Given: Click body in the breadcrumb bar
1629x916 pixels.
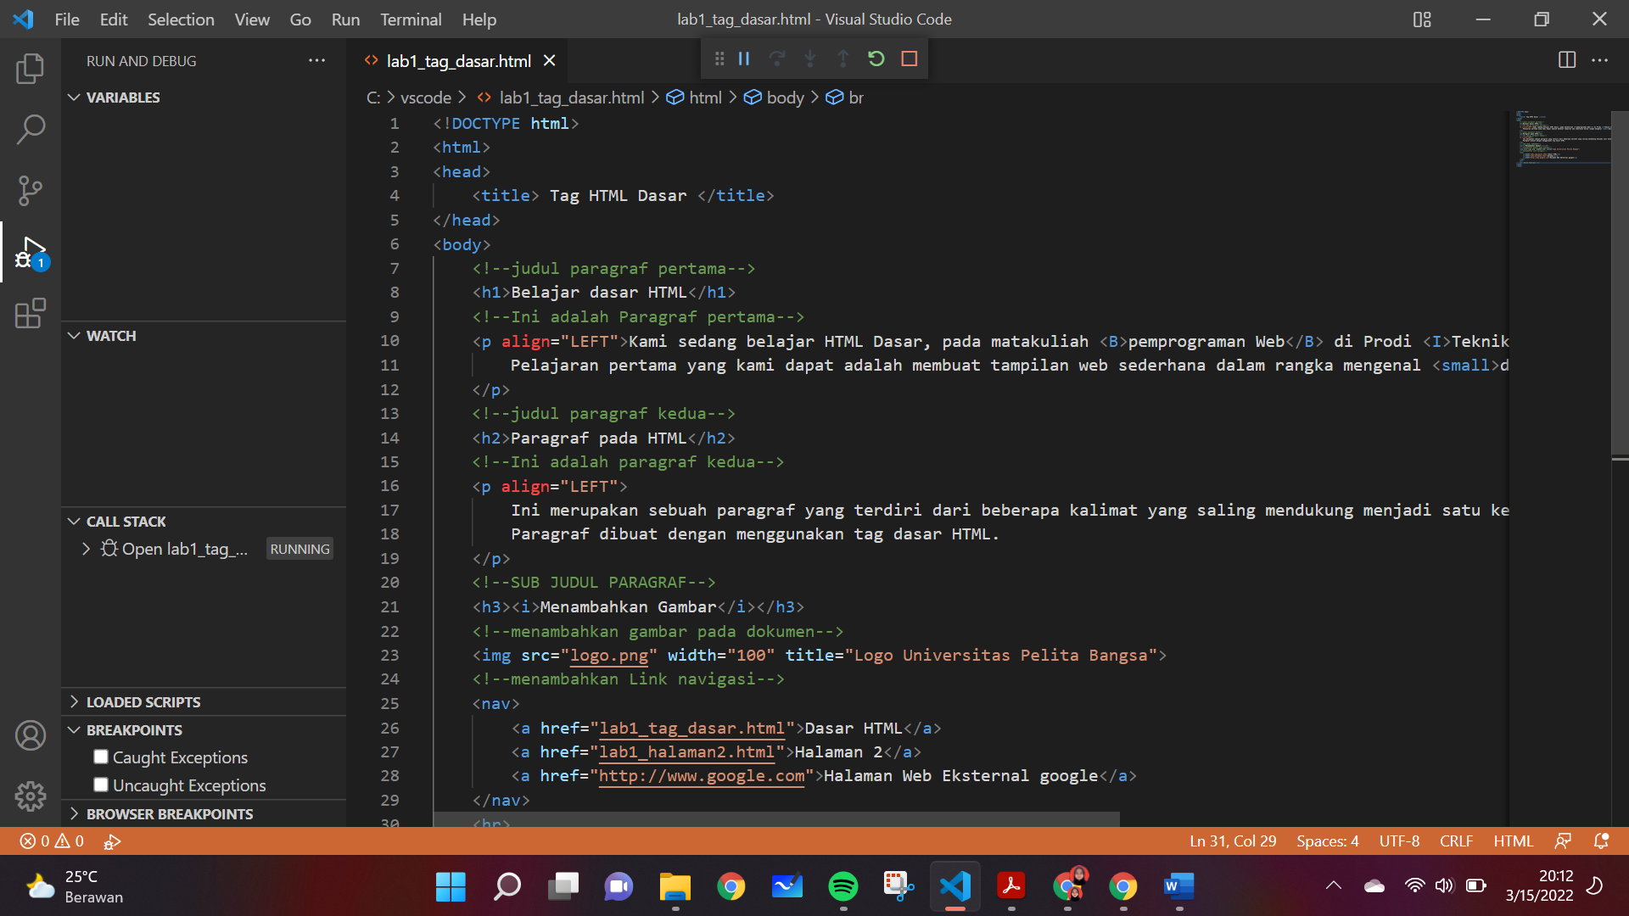Looking at the screenshot, I should (x=787, y=98).
